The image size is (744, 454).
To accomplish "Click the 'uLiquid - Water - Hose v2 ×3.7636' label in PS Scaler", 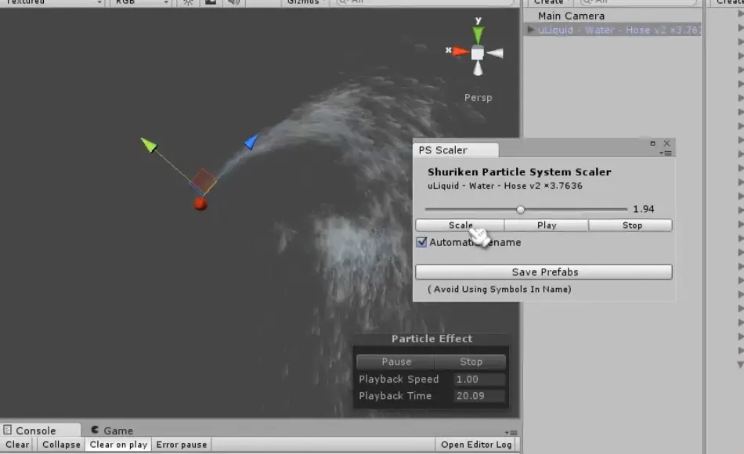I will click(x=505, y=186).
